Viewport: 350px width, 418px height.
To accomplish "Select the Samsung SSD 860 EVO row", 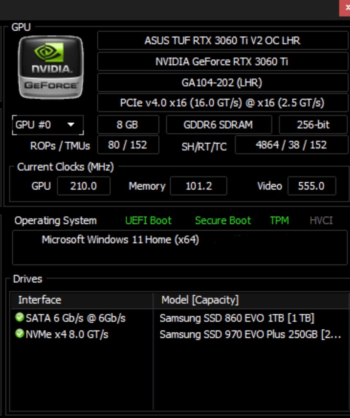I will (236, 318).
